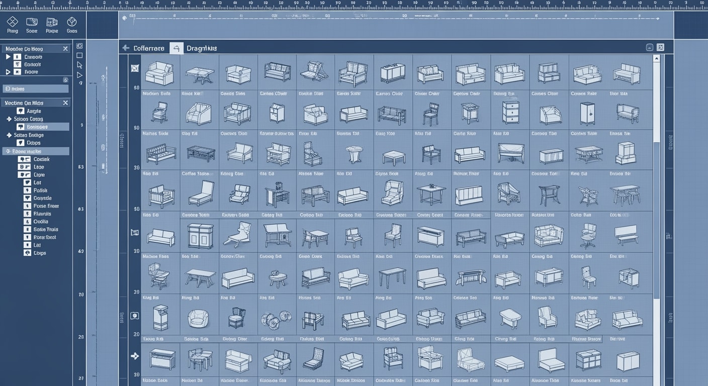708x386 pixels.
Task: Select the rocking chair thumbnail above 'Mlshes Sside'
Action: 159,113
